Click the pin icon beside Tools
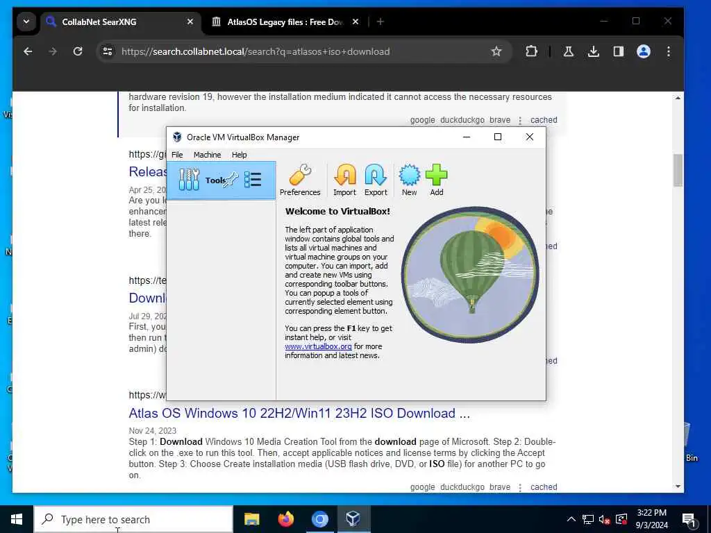Image resolution: width=711 pixels, height=533 pixels. (231, 180)
